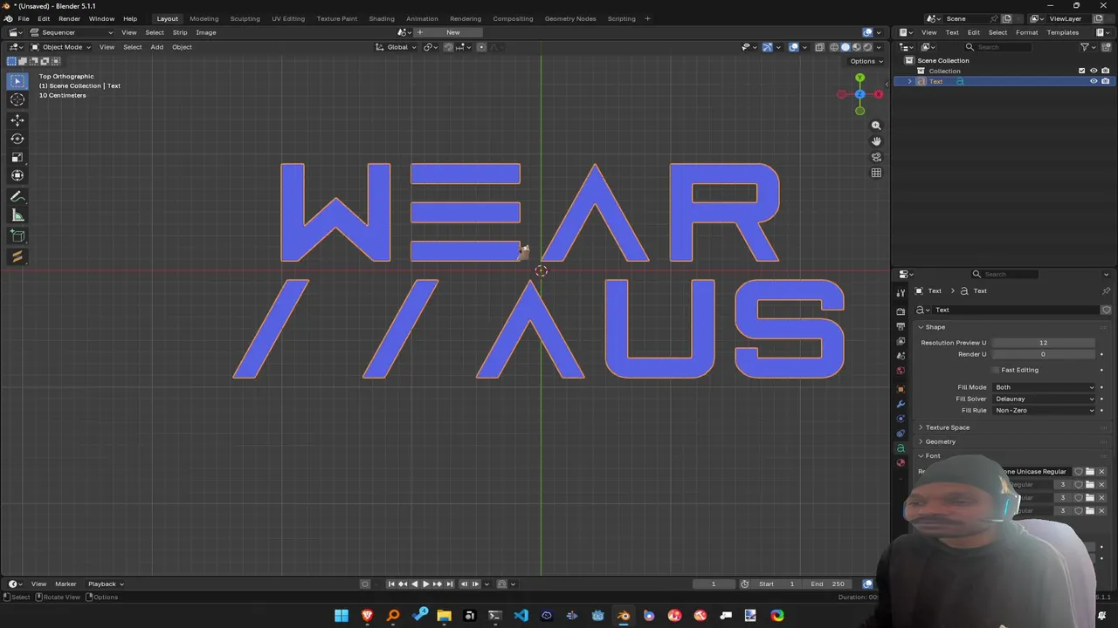Screen dimensions: 1118x628
Task: Switch to the Geometry Nodes workspace tab
Action: point(570,18)
